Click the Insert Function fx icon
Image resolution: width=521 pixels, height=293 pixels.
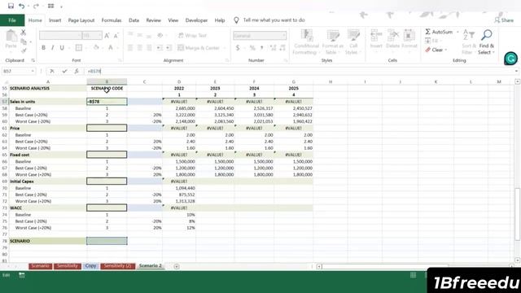tap(77, 71)
